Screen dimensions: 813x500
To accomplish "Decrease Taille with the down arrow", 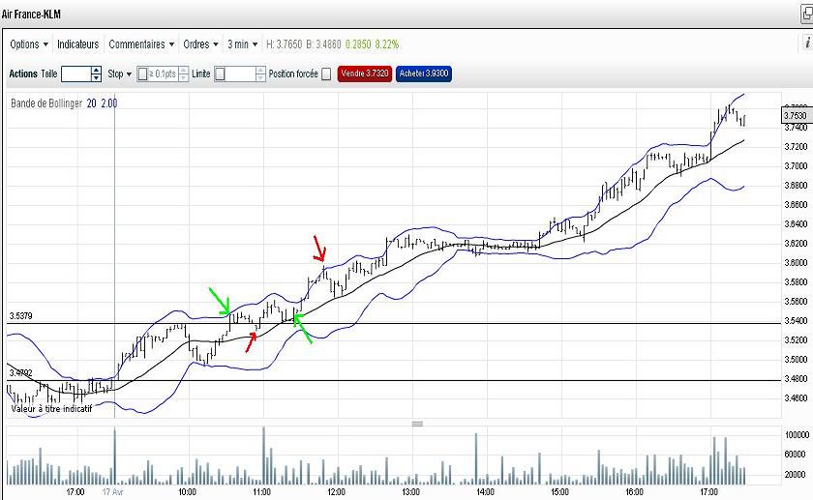I will pyautogui.click(x=97, y=77).
